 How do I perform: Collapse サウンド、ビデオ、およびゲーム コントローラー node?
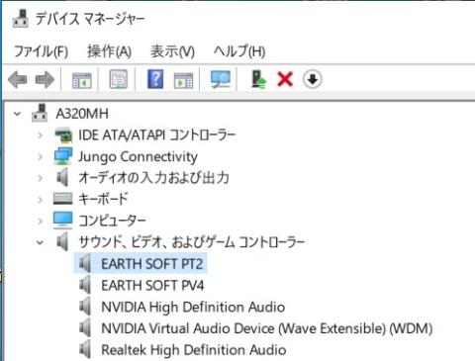[x=40, y=242]
